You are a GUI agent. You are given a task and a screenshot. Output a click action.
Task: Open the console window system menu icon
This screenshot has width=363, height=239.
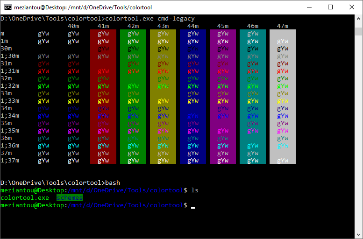click(8, 7)
